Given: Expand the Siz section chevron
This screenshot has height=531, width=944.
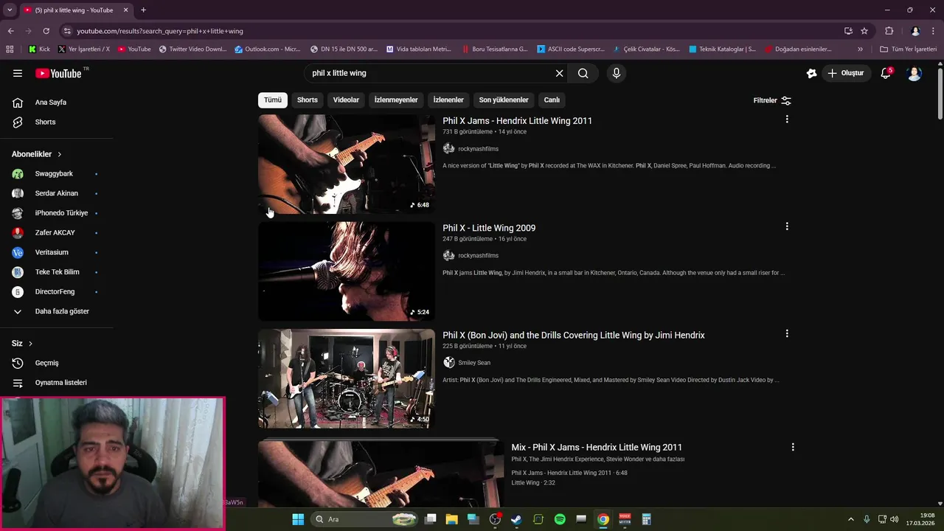Looking at the screenshot, I should (x=30, y=344).
